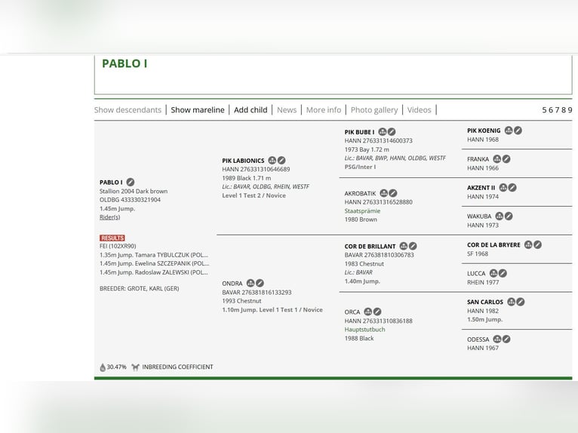Screen dimensions: 578x433
Task: Open the pedigree icon beside PIK LABIONICS
Action: (272, 161)
